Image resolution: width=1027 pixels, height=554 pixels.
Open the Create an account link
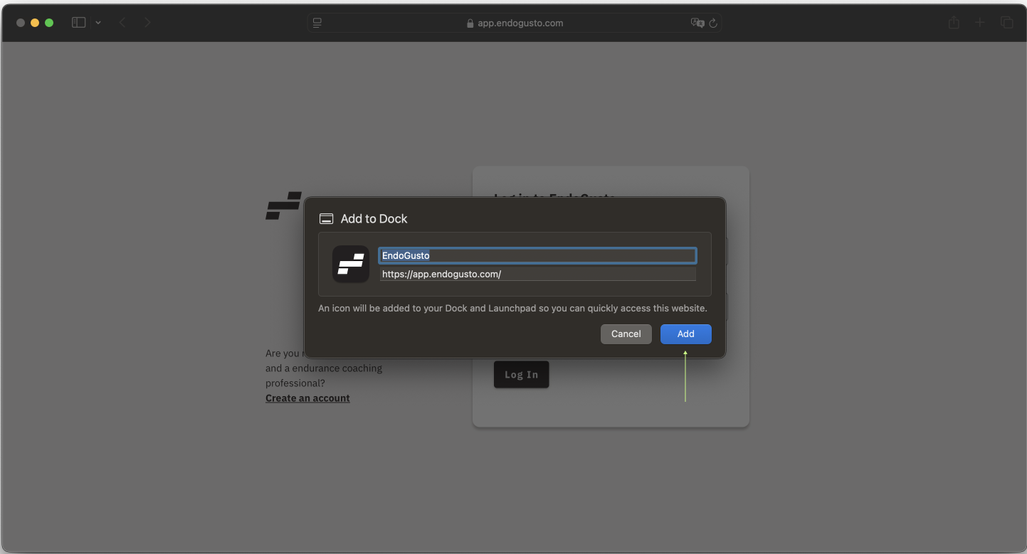click(307, 398)
